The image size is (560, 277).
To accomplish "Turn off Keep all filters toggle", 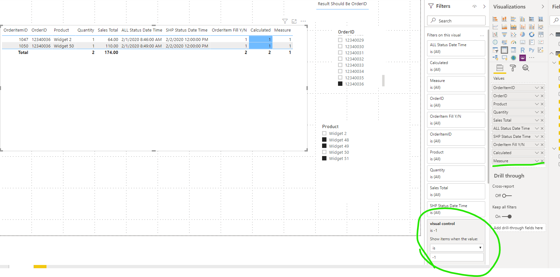I will point(507,217).
